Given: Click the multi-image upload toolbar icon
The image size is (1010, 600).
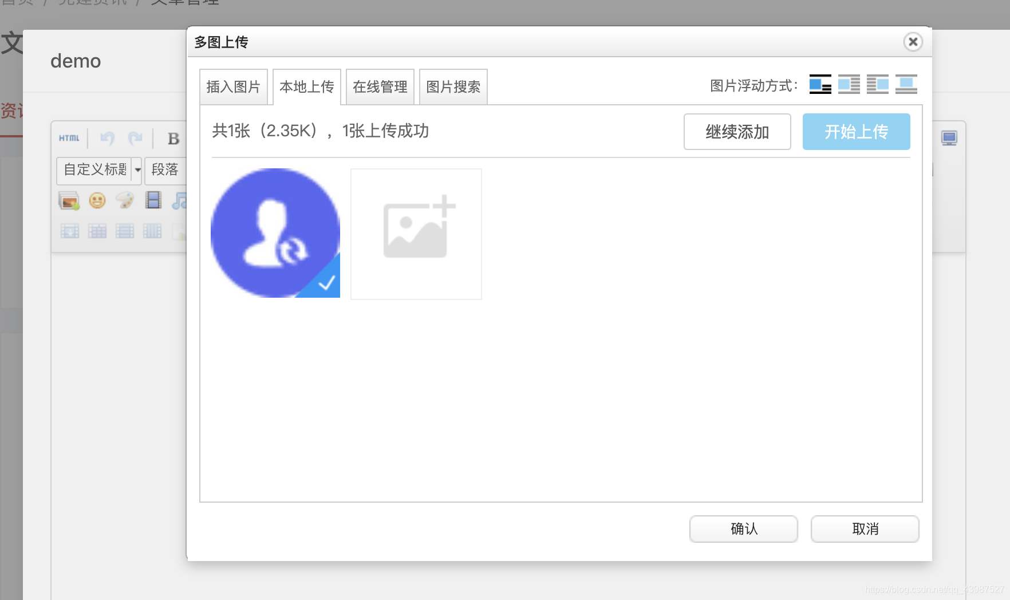Looking at the screenshot, I should click(69, 201).
